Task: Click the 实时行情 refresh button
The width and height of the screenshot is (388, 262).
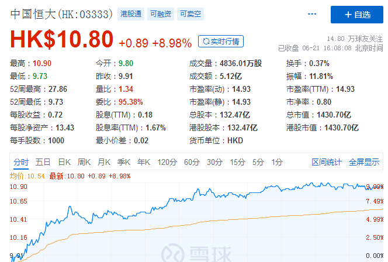Action: pos(221,42)
